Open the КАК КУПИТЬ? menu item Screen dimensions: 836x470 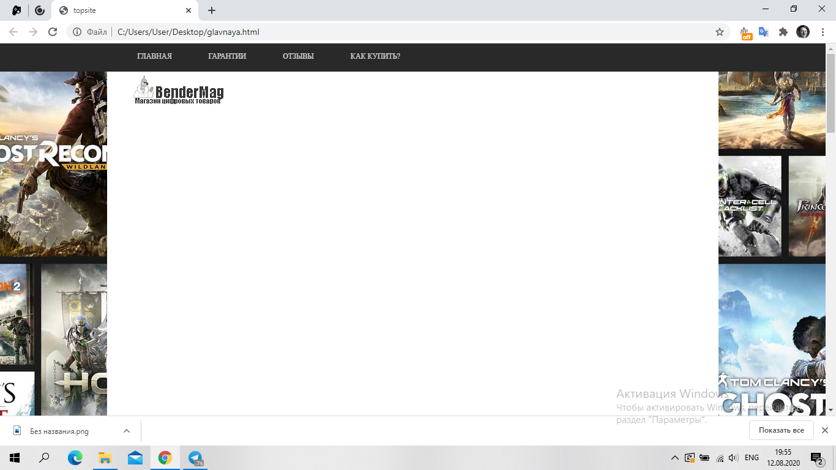point(375,56)
